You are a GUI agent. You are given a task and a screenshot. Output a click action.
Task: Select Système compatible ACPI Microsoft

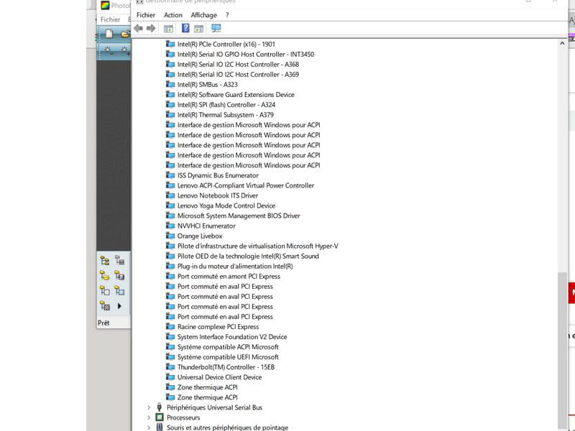[x=228, y=347]
